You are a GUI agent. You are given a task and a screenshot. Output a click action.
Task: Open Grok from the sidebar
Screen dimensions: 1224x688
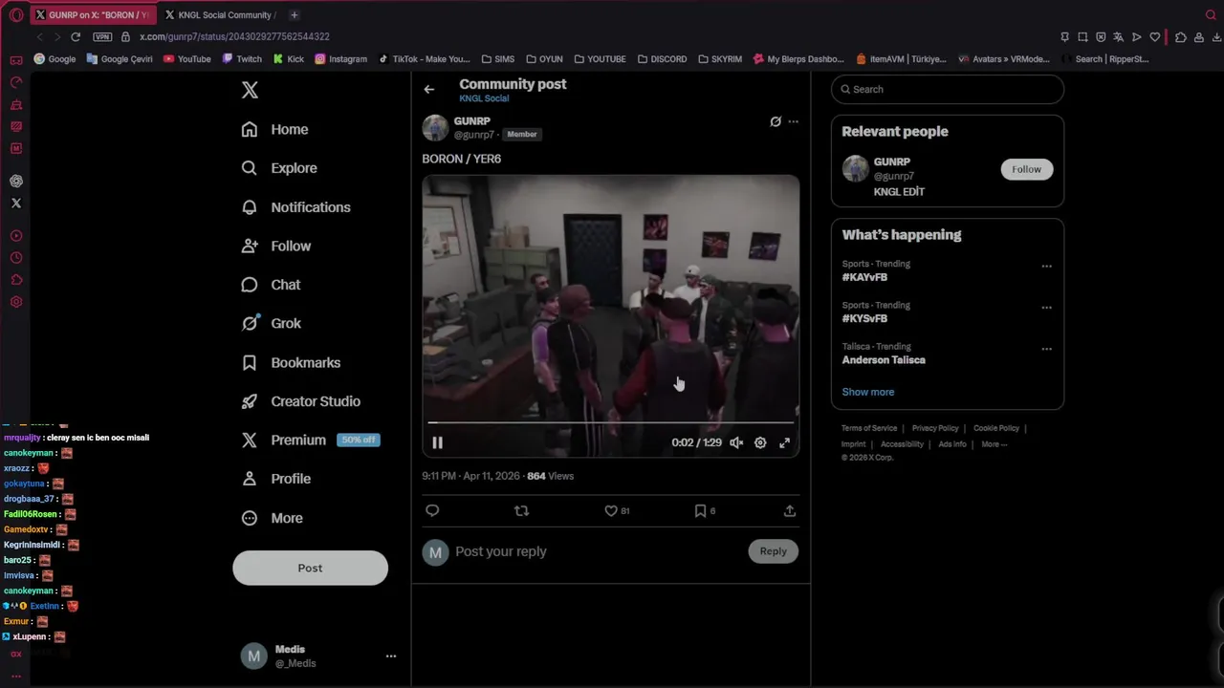271,324
